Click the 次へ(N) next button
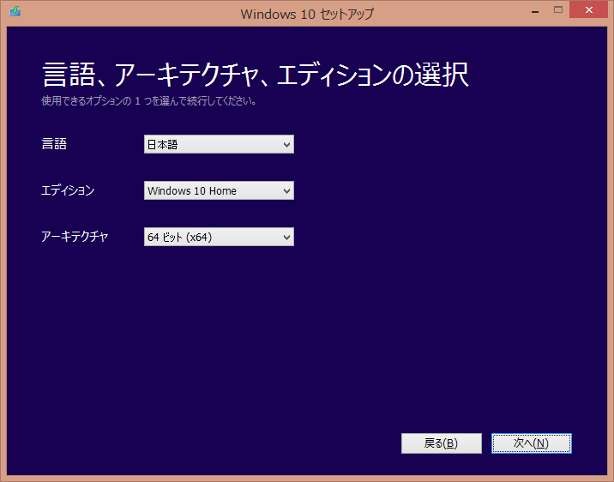This screenshot has height=482, width=614. pos(532,443)
